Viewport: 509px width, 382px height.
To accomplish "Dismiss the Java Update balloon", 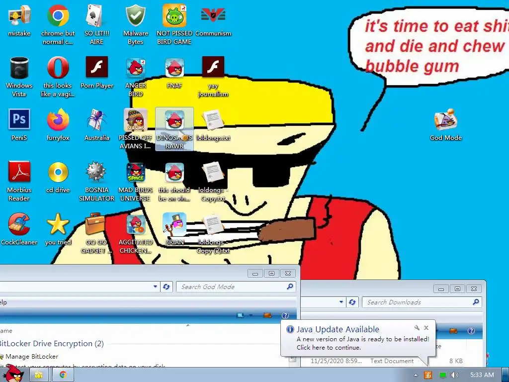I will (x=426, y=328).
